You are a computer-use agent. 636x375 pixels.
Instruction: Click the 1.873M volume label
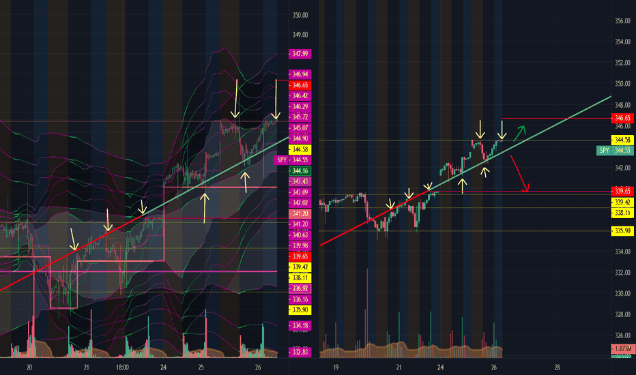click(x=622, y=349)
